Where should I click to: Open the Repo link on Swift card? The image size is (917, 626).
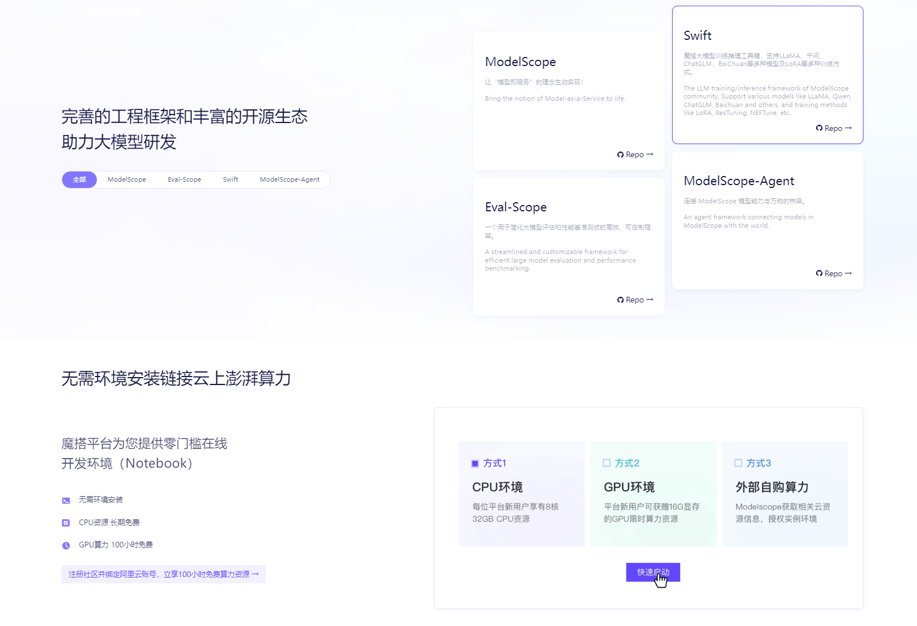(834, 128)
